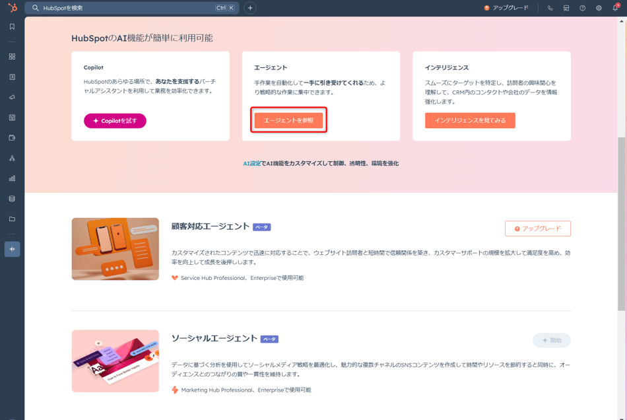Image resolution: width=627 pixels, height=420 pixels.
Task: Open HubSpot home via sprocket logo
Action: (13, 8)
